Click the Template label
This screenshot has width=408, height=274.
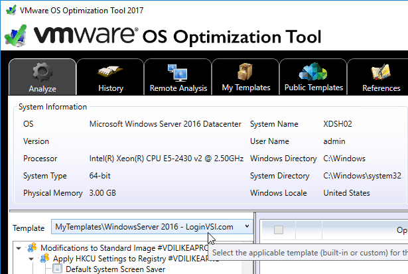tap(29, 228)
